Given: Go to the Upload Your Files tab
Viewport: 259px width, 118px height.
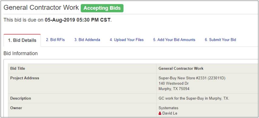Looking at the screenshot, I should click(x=127, y=40).
